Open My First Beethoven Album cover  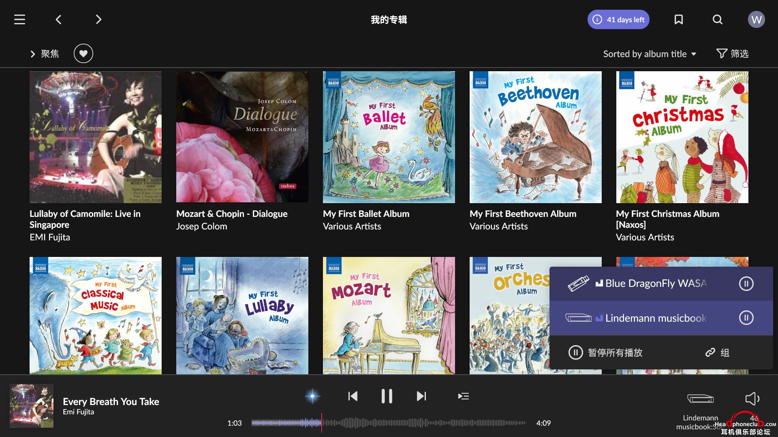[536, 137]
